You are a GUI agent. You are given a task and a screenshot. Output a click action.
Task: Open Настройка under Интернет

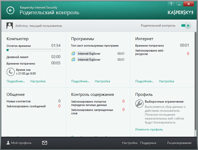[166, 81]
